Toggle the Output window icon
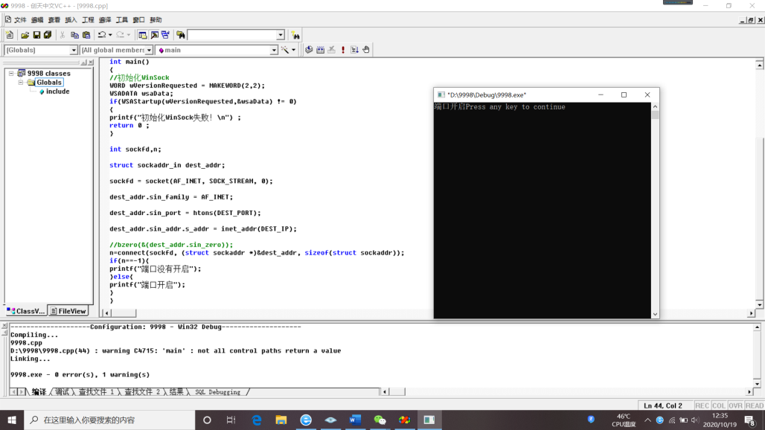765x430 pixels. (154, 35)
